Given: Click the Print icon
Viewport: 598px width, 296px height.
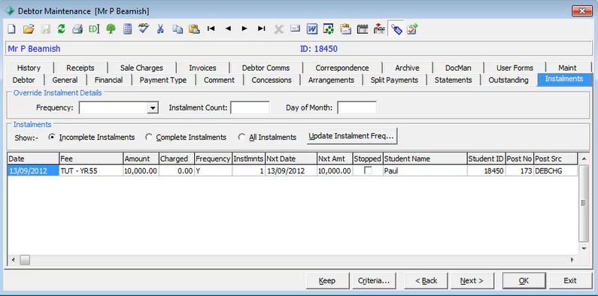Looking at the screenshot, I should click(77, 29).
